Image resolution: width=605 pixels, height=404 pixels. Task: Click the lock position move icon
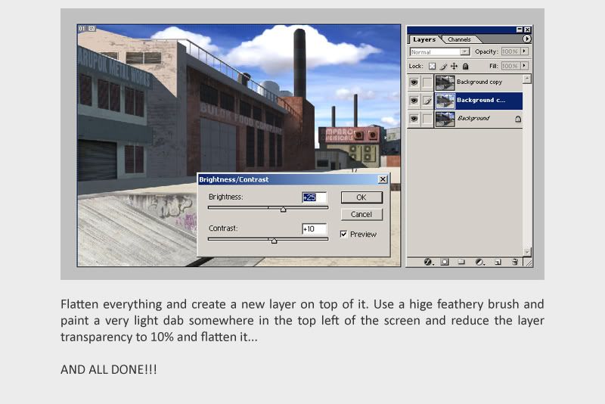pyautogui.click(x=454, y=67)
